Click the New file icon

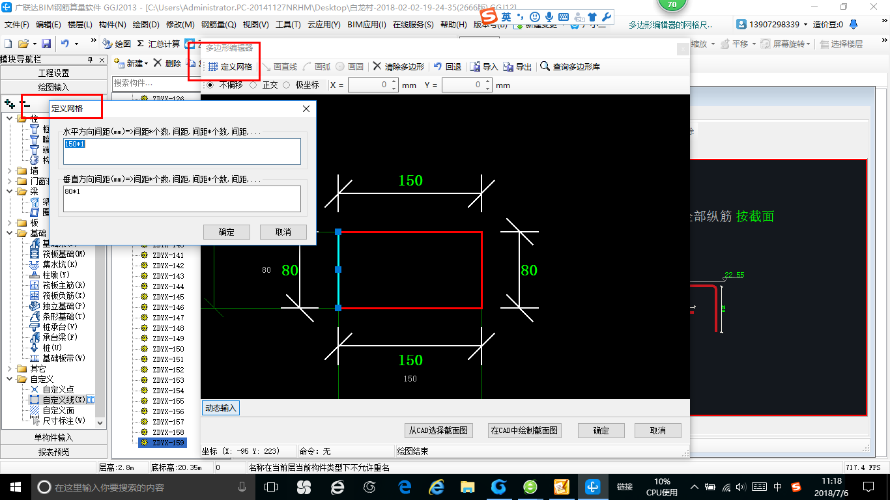point(8,44)
